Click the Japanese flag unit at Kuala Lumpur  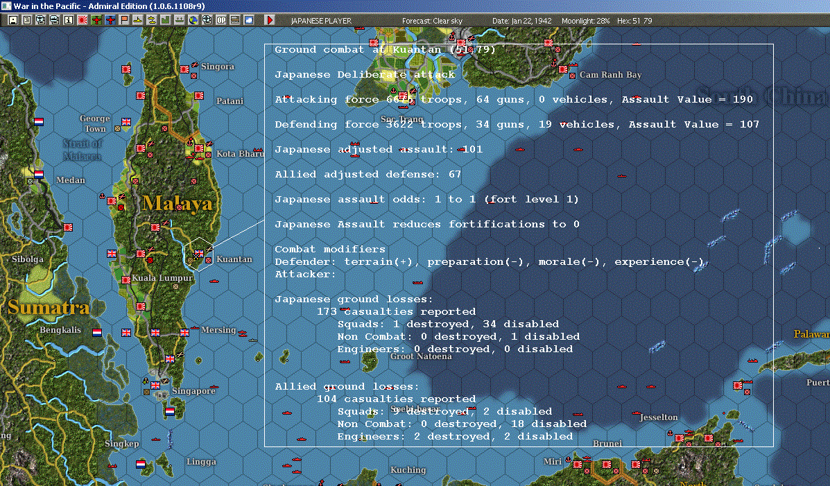[126, 280]
